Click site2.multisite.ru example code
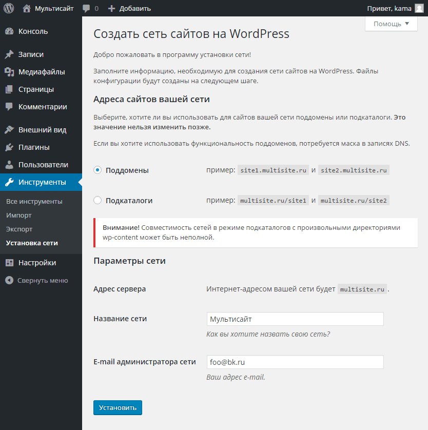 354,170
